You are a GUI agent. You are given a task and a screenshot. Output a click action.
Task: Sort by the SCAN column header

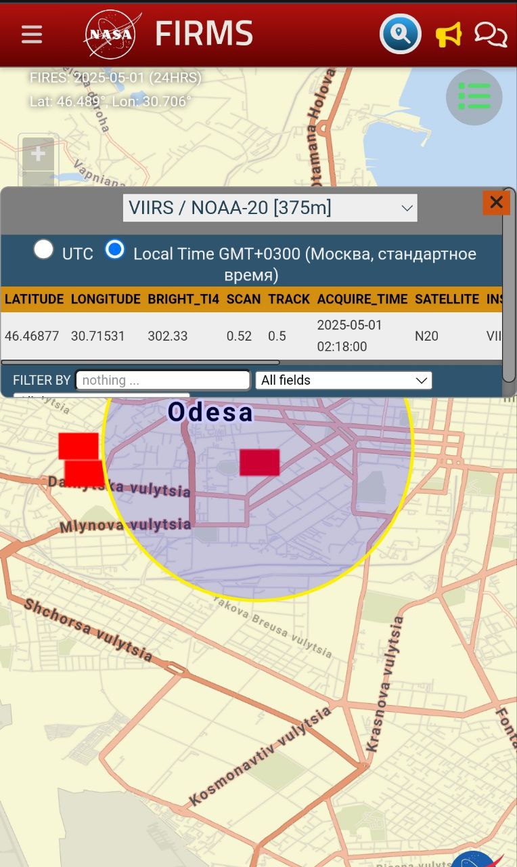point(244,299)
